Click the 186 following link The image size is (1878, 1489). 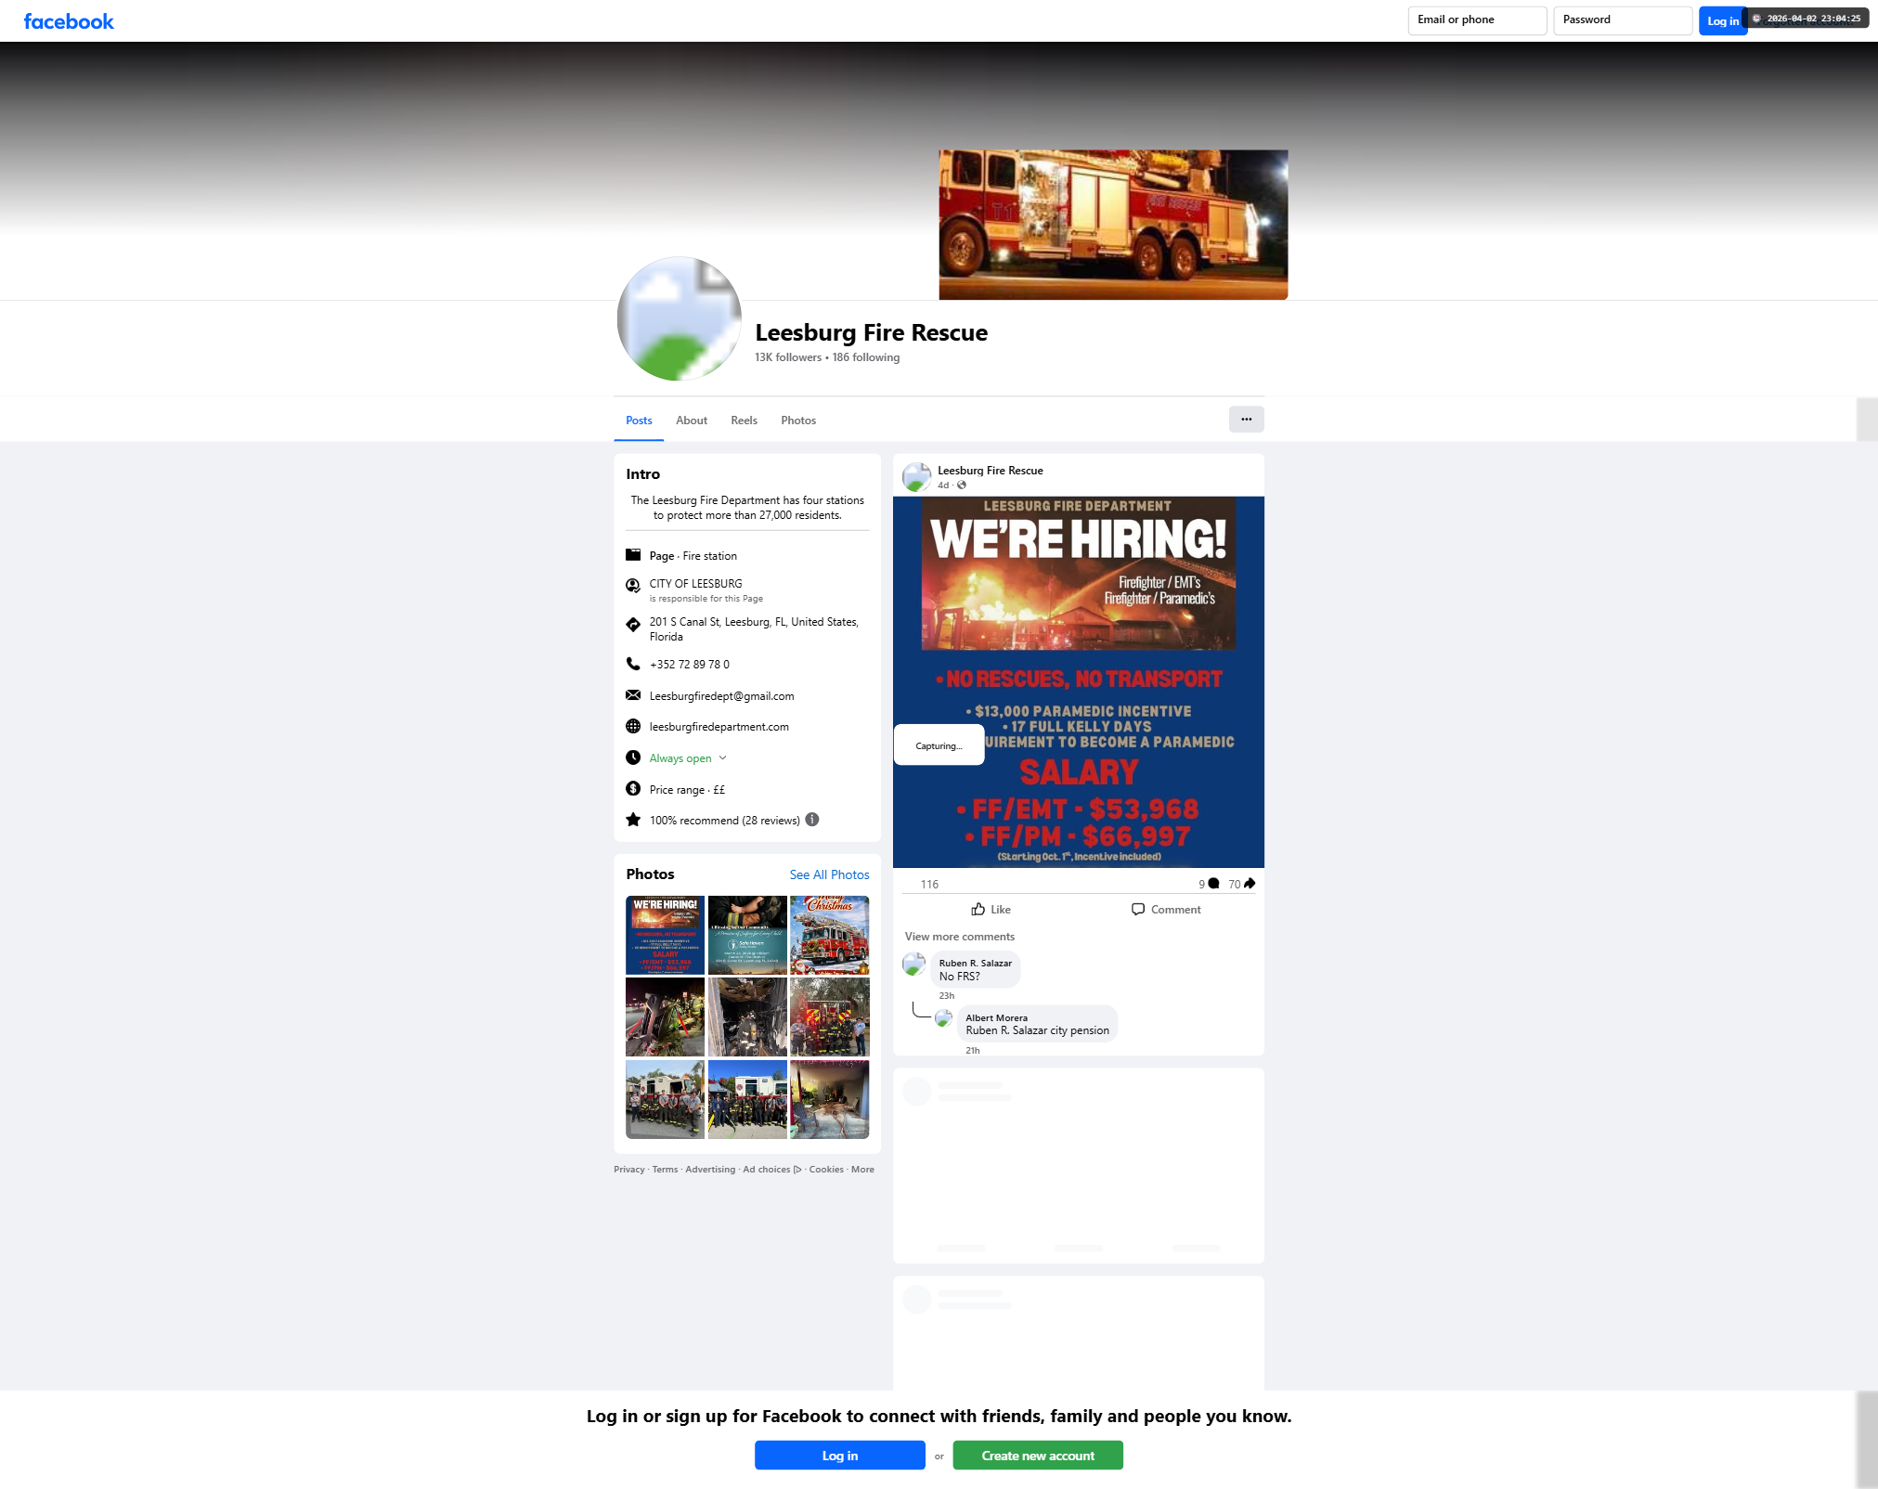pyautogui.click(x=866, y=357)
